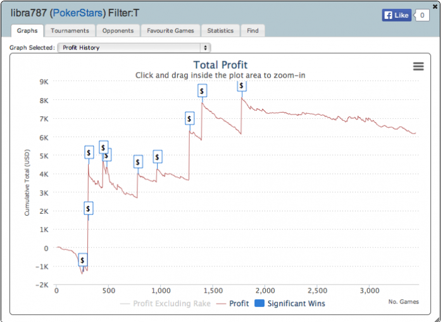Click the 'Graph Selected:' label
Viewport: 443px width, 322px height.
32,47
